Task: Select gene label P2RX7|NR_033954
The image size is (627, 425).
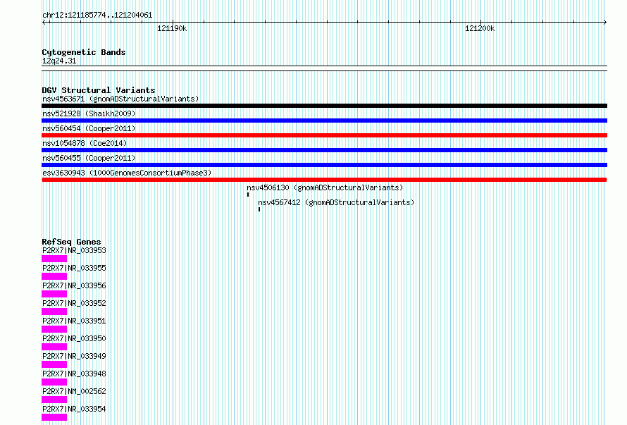Action: (74, 409)
